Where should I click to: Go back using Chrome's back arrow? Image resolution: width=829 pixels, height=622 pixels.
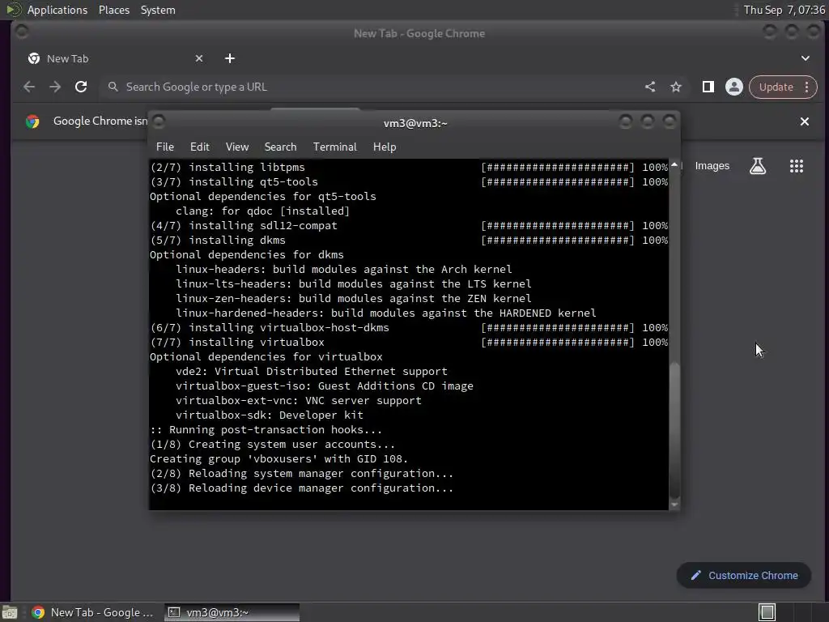coord(29,87)
